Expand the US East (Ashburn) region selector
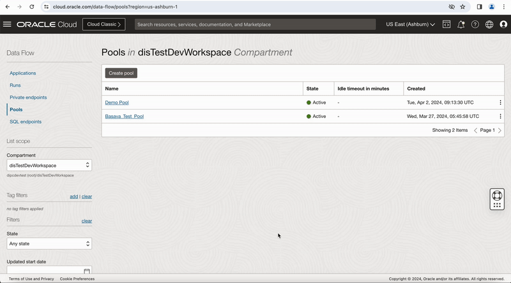Screen dimensions: 511x283 click(x=410, y=24)
